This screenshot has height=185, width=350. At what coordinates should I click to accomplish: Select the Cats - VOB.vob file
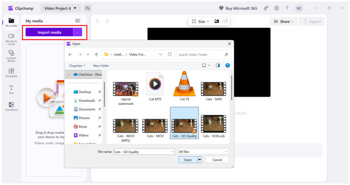213,126
